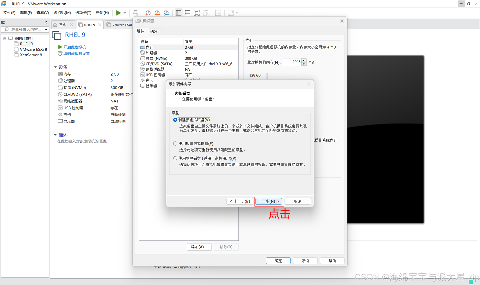Collapse the 我的计算机 tree node
480x285 pixels.
(5, 38)
